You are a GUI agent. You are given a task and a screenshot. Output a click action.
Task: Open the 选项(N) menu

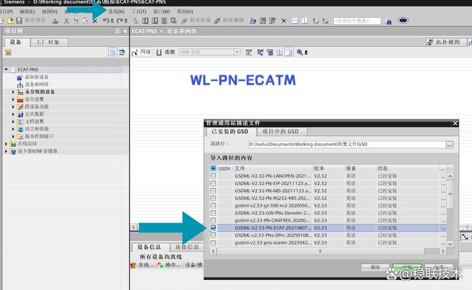(x=116, y=11)
